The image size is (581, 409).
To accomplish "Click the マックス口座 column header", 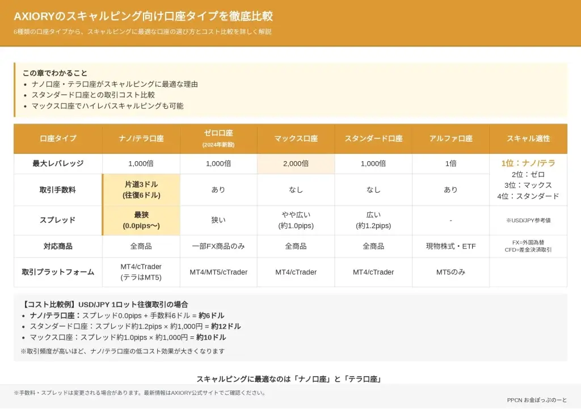I will tap(296, 138).
